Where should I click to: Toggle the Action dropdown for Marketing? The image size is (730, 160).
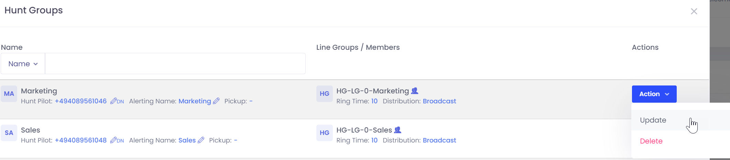click(x=654, y=94)
